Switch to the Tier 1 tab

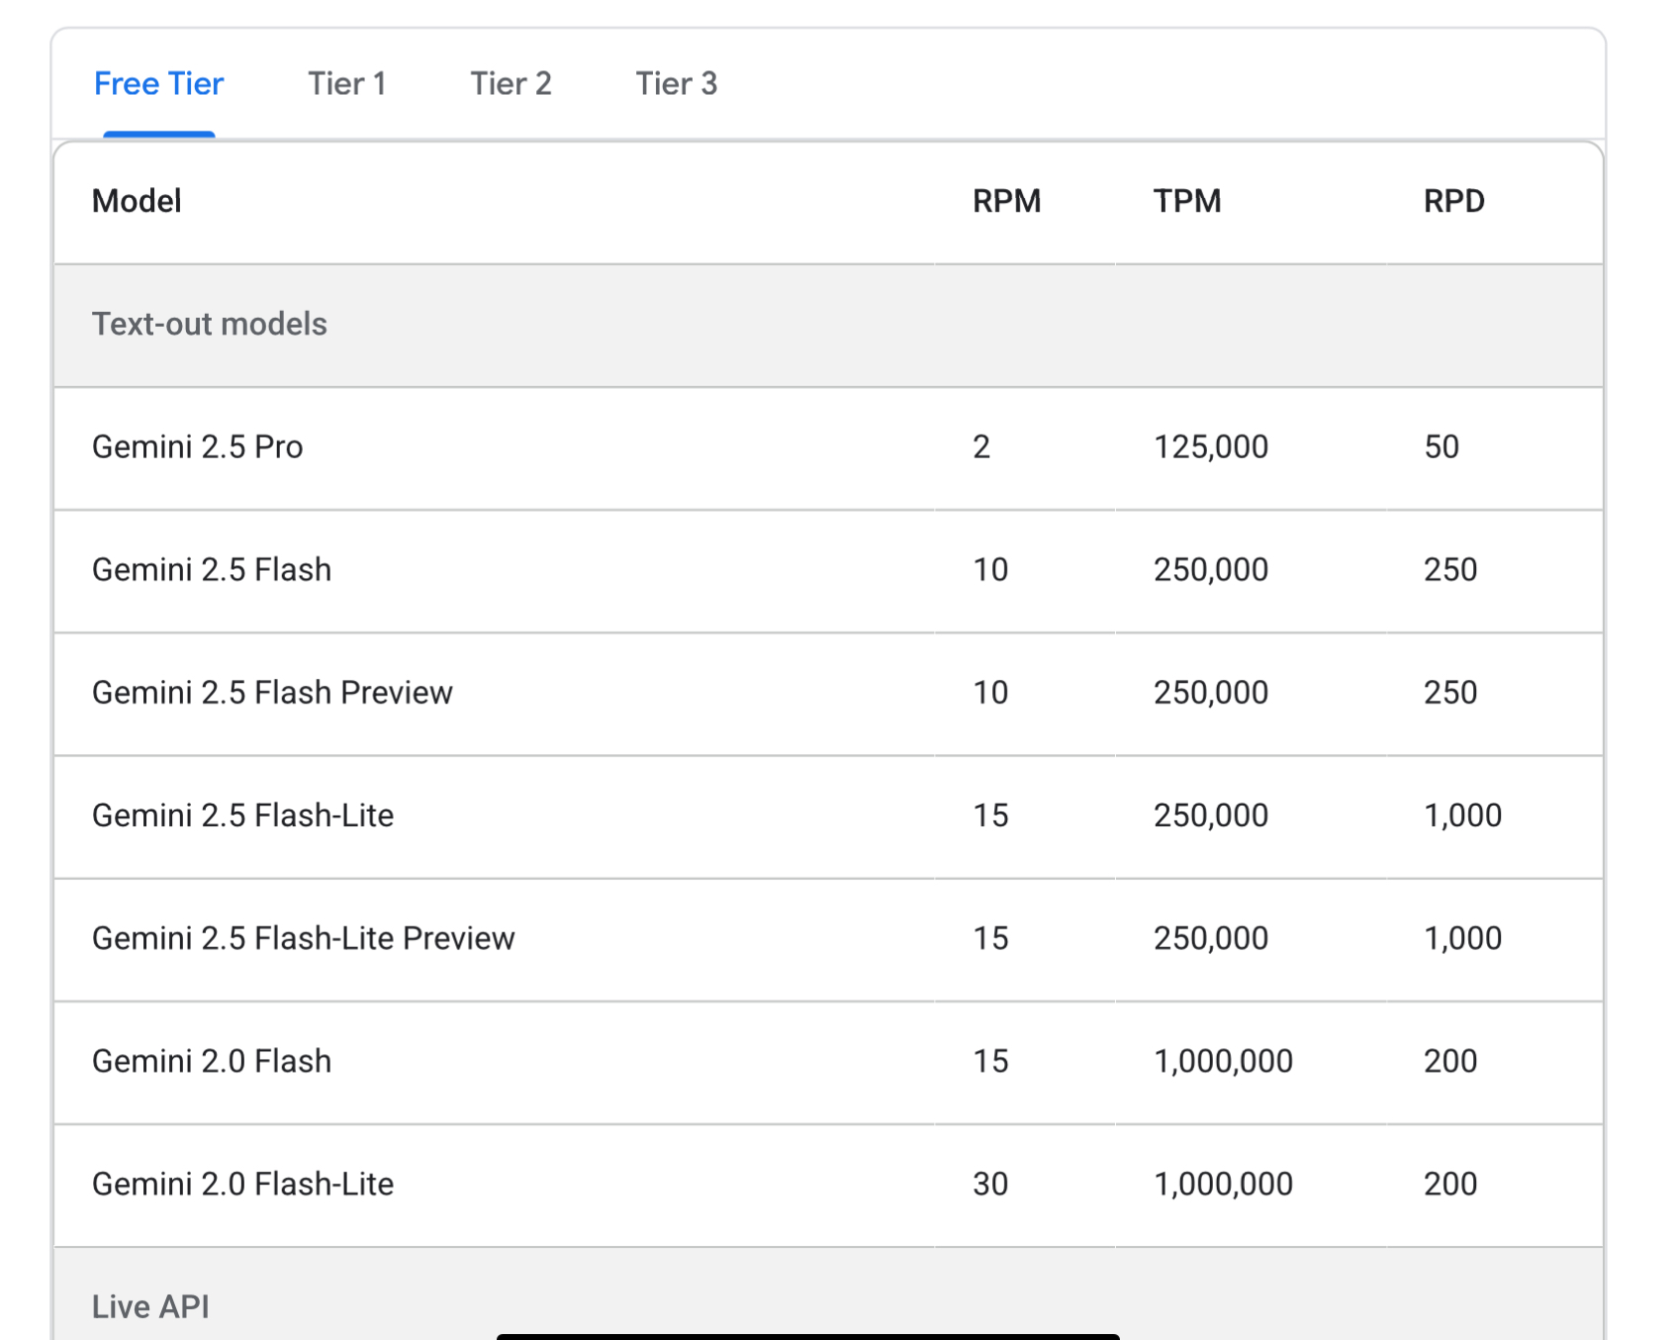point(346,84)
